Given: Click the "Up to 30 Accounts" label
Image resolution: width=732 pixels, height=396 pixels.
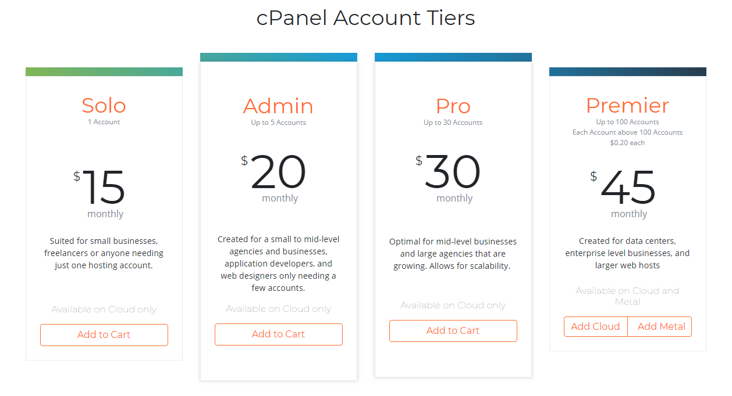Looking at the screenshot, I should pyautogui.click(x=453, y=123).
